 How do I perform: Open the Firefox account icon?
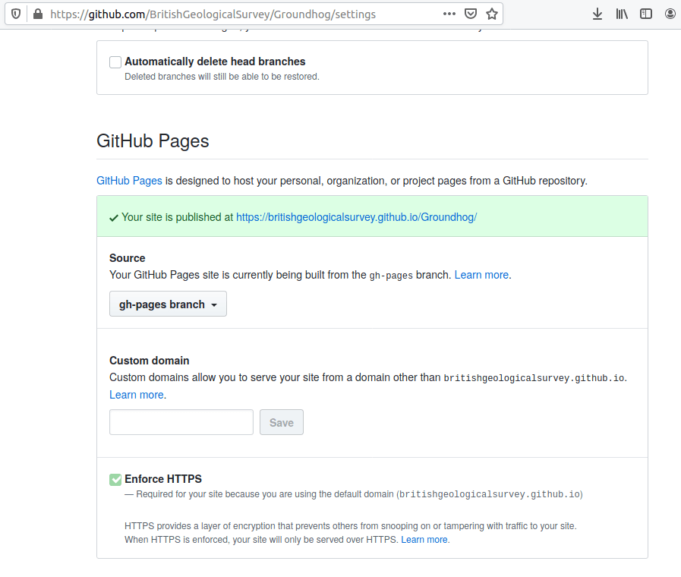[670, 14]
